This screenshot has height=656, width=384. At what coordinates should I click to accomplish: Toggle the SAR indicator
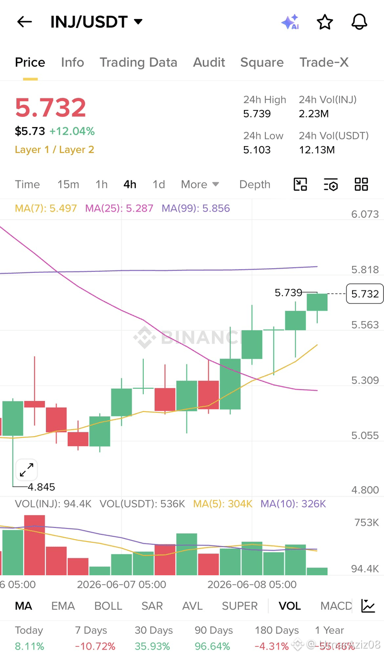[x=152, y=605]
